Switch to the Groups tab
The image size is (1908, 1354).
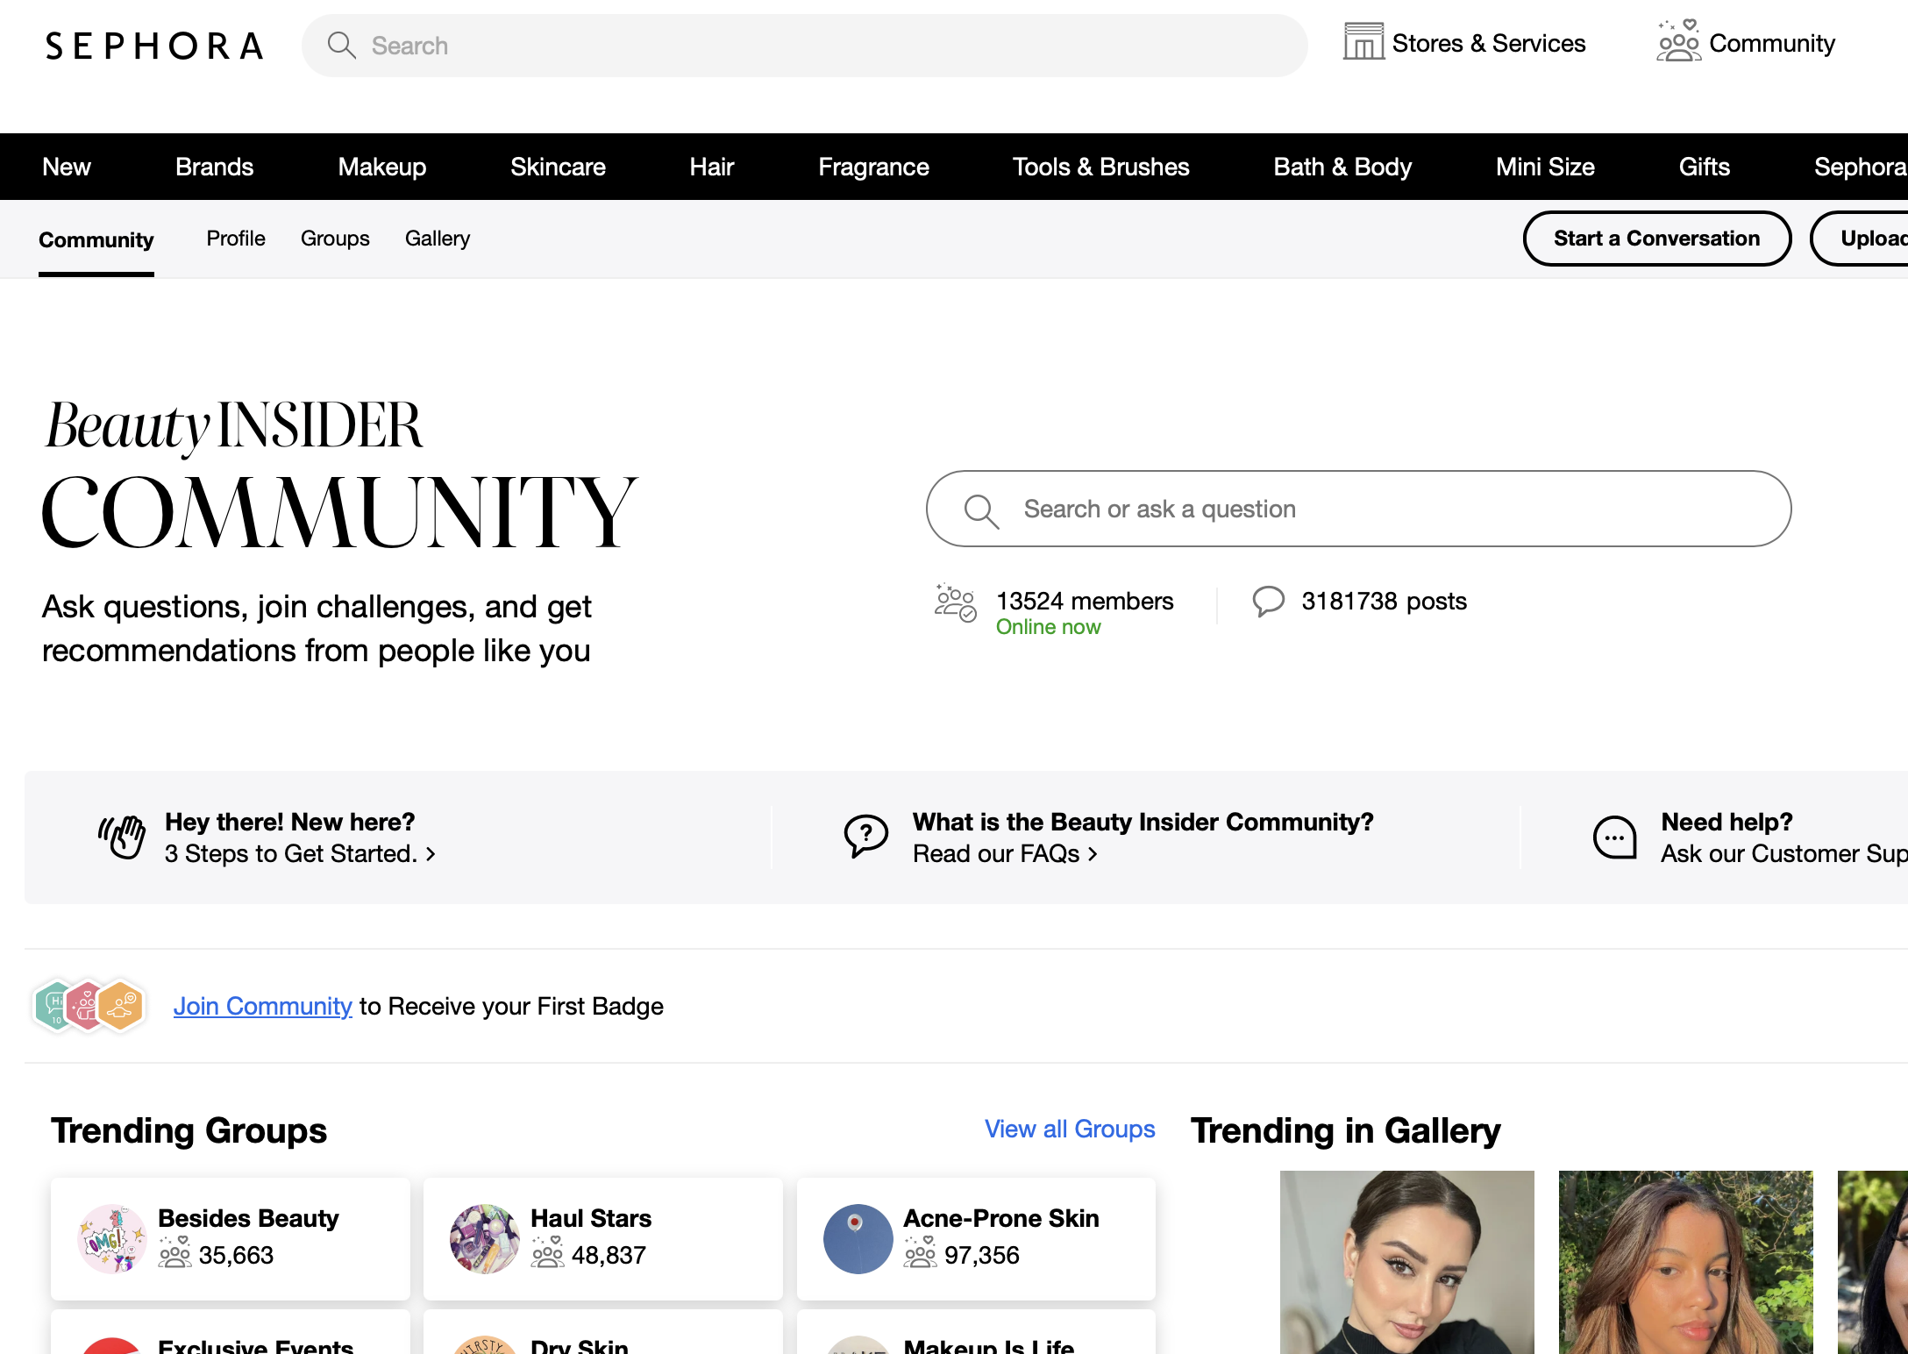click(335, 239)
